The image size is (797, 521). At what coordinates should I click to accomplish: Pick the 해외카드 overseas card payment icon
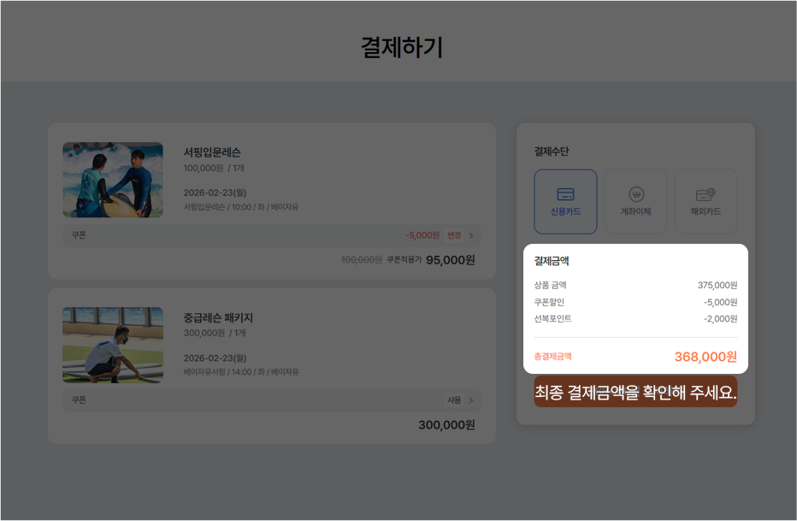coord(706,201)
